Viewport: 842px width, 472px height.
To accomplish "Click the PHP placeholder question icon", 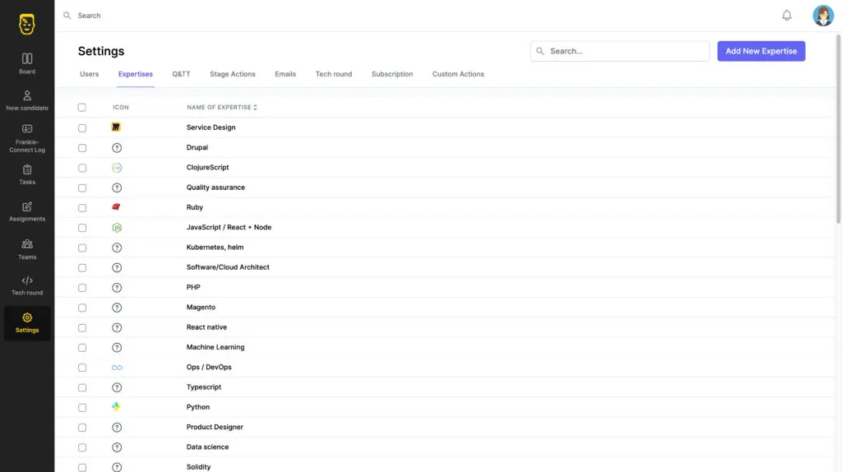I will [117, 287].
